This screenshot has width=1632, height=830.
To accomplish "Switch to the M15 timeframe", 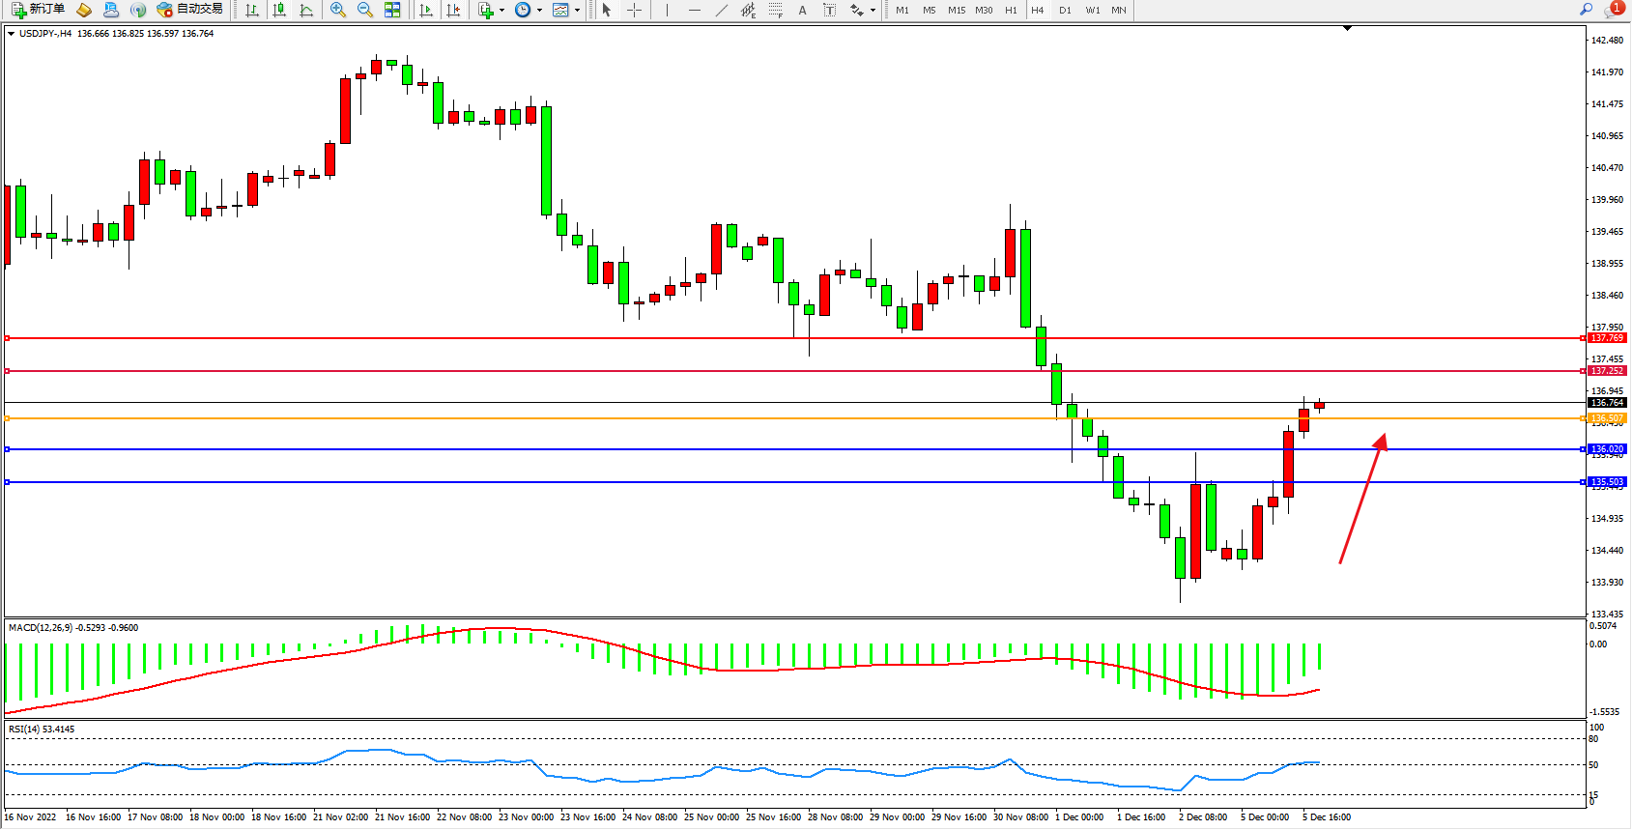I will tap(957, 10).
